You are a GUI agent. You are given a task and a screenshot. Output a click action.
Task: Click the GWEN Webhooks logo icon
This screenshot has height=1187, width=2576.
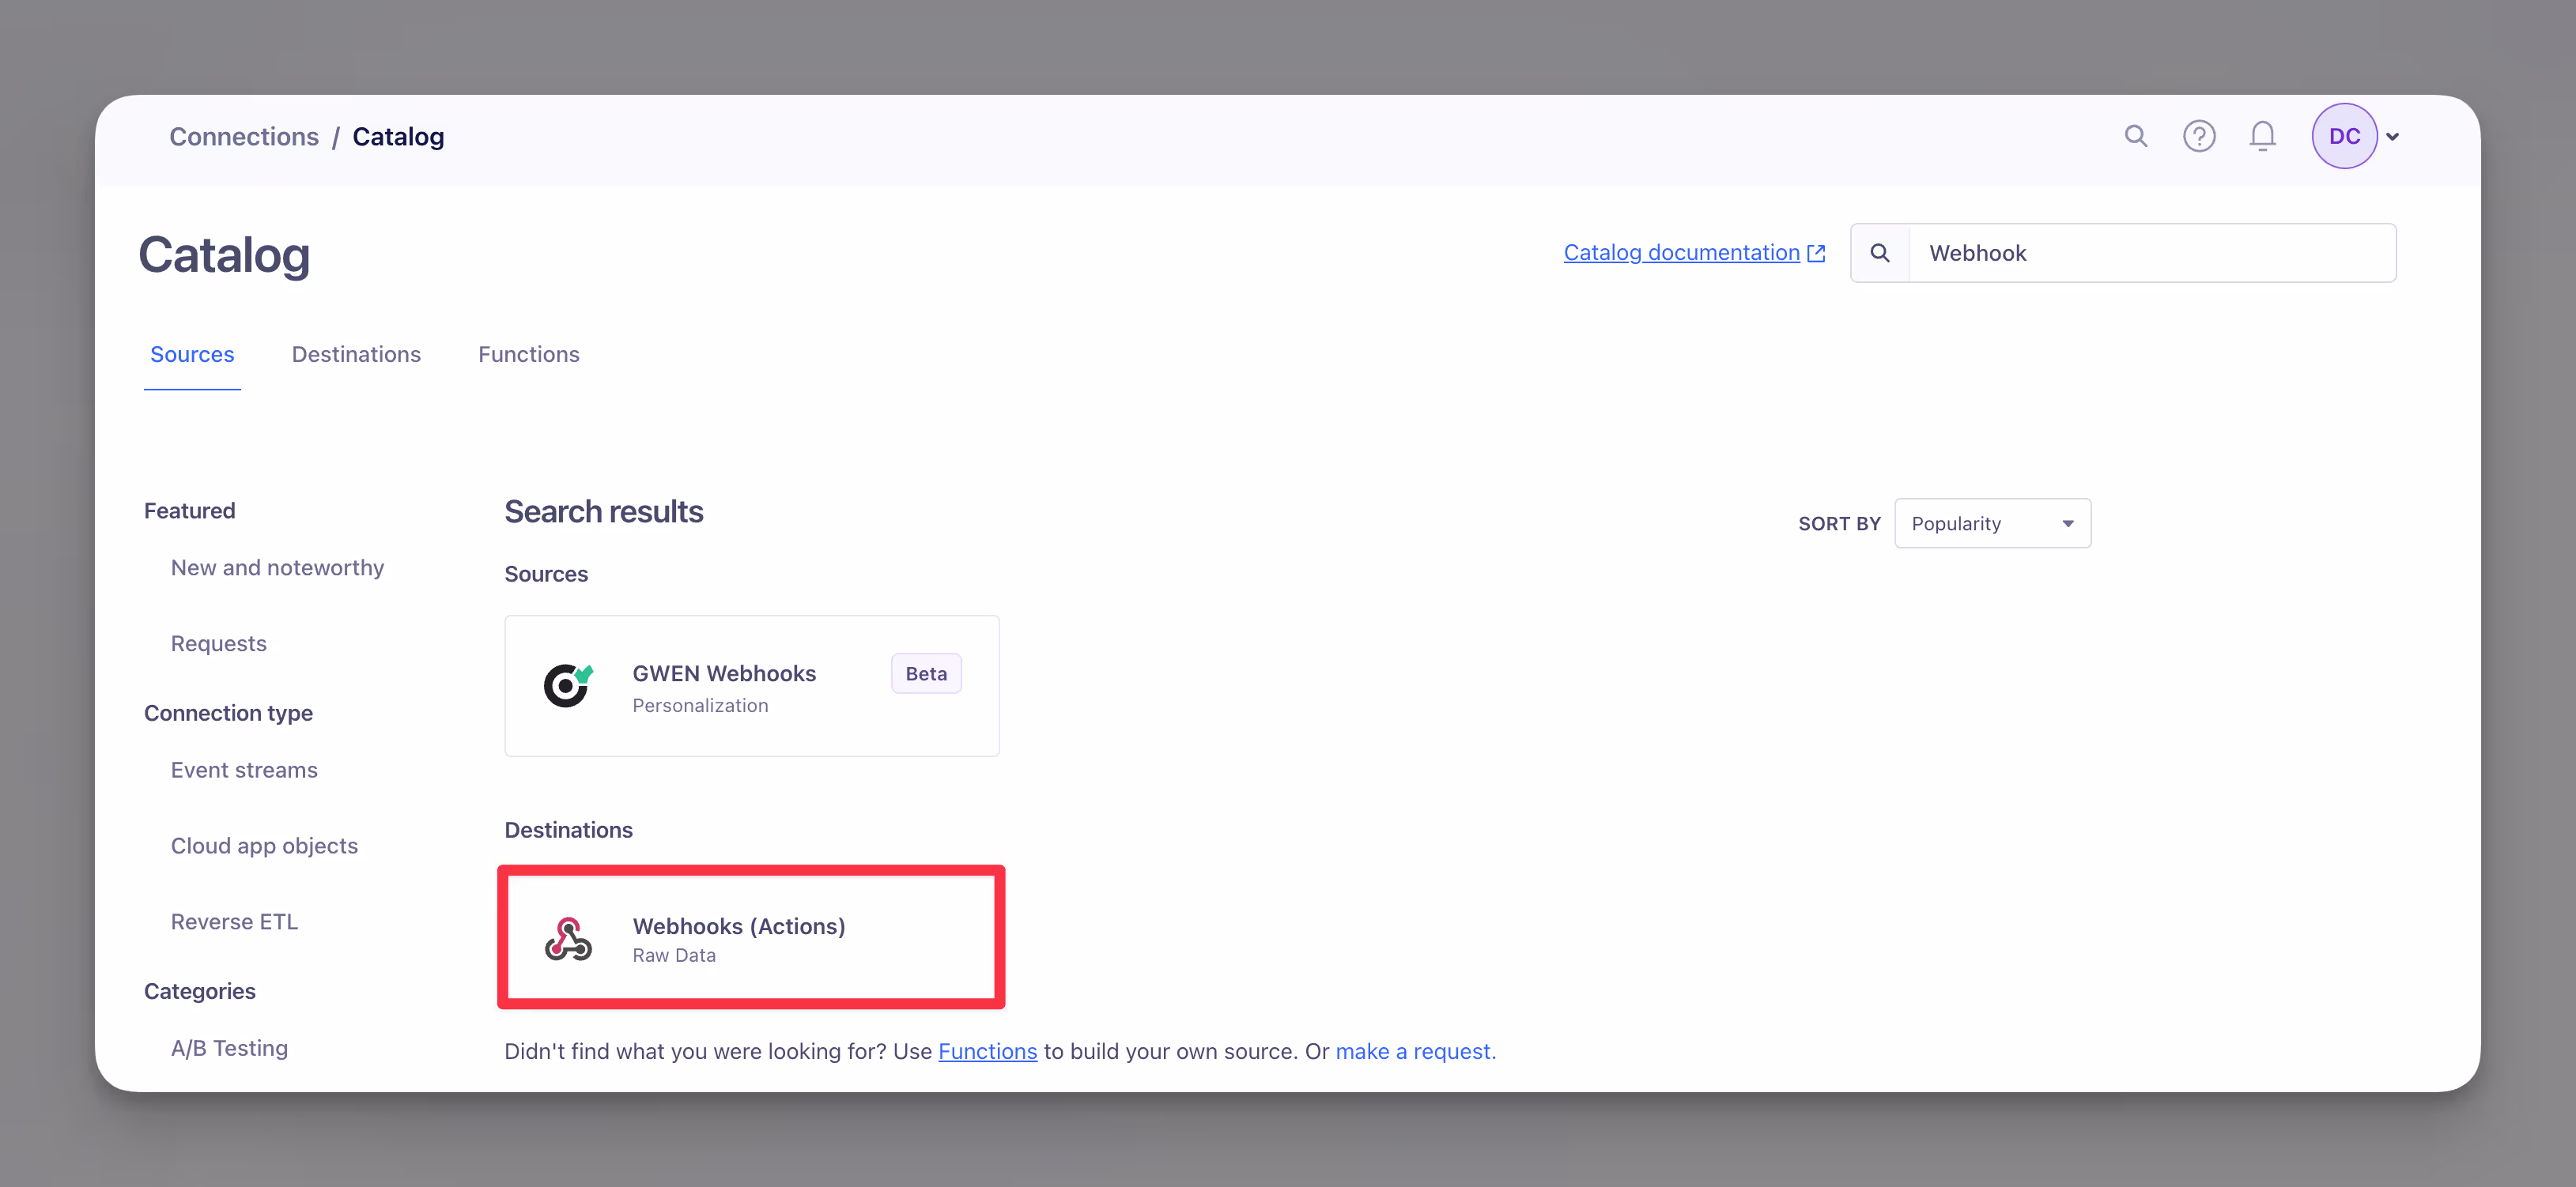(x=568, y=685)
